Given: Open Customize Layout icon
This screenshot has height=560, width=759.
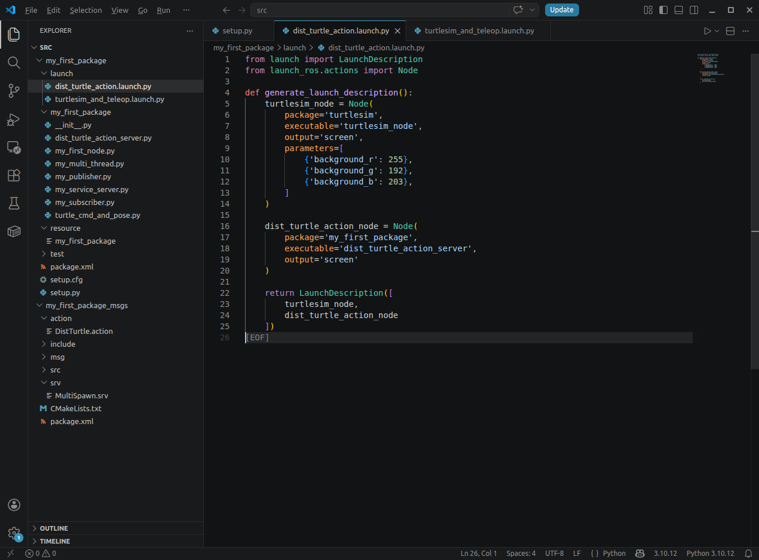Looking at the screenshot, I should coord(648,10).
